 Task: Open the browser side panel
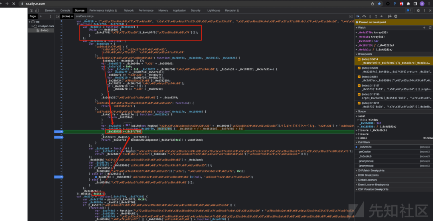click(x=415, y=4)
